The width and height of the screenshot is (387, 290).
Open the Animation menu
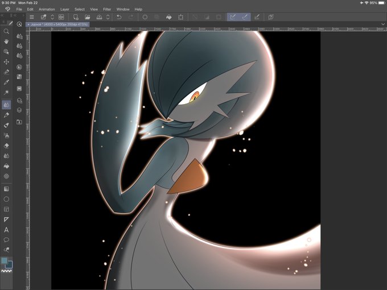click(47, 9)
